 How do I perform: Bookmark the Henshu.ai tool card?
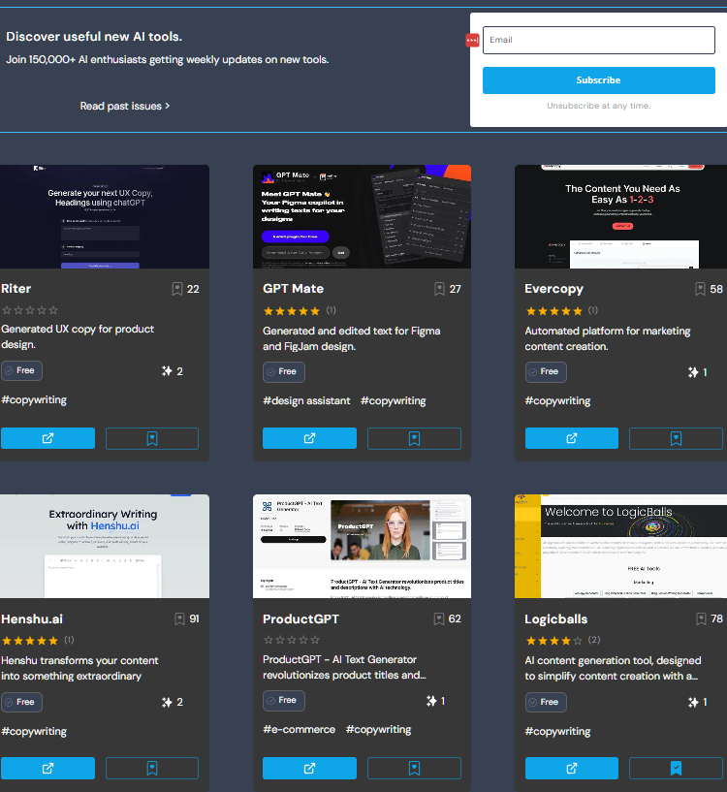(152, 768)
